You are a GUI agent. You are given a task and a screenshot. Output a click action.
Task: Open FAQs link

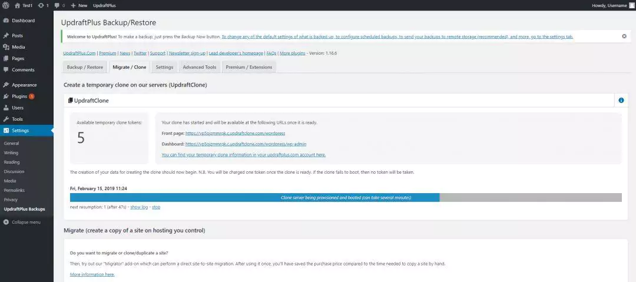pyautogui.click(x=271, y=53)
